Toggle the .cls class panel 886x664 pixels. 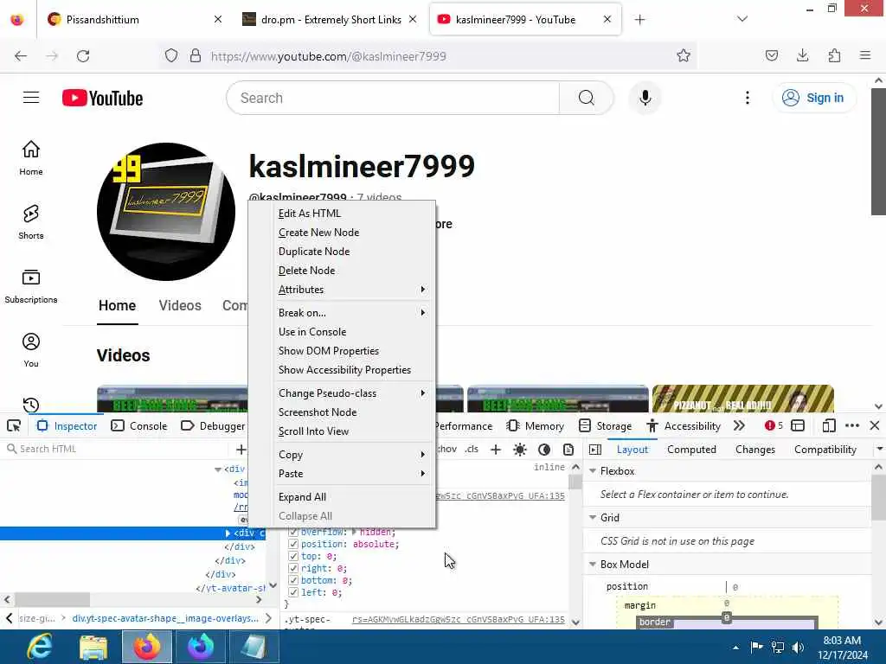point(472,449)
